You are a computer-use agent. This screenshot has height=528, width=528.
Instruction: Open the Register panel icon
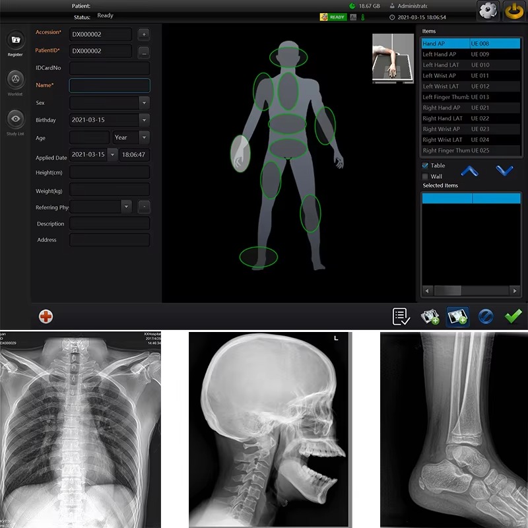15,40
